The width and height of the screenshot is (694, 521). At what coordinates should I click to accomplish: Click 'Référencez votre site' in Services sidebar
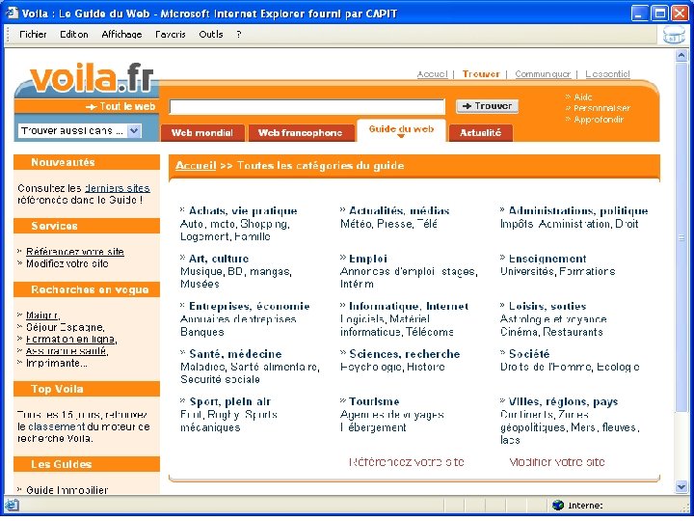pyautogui.click(x=75, y=252)
